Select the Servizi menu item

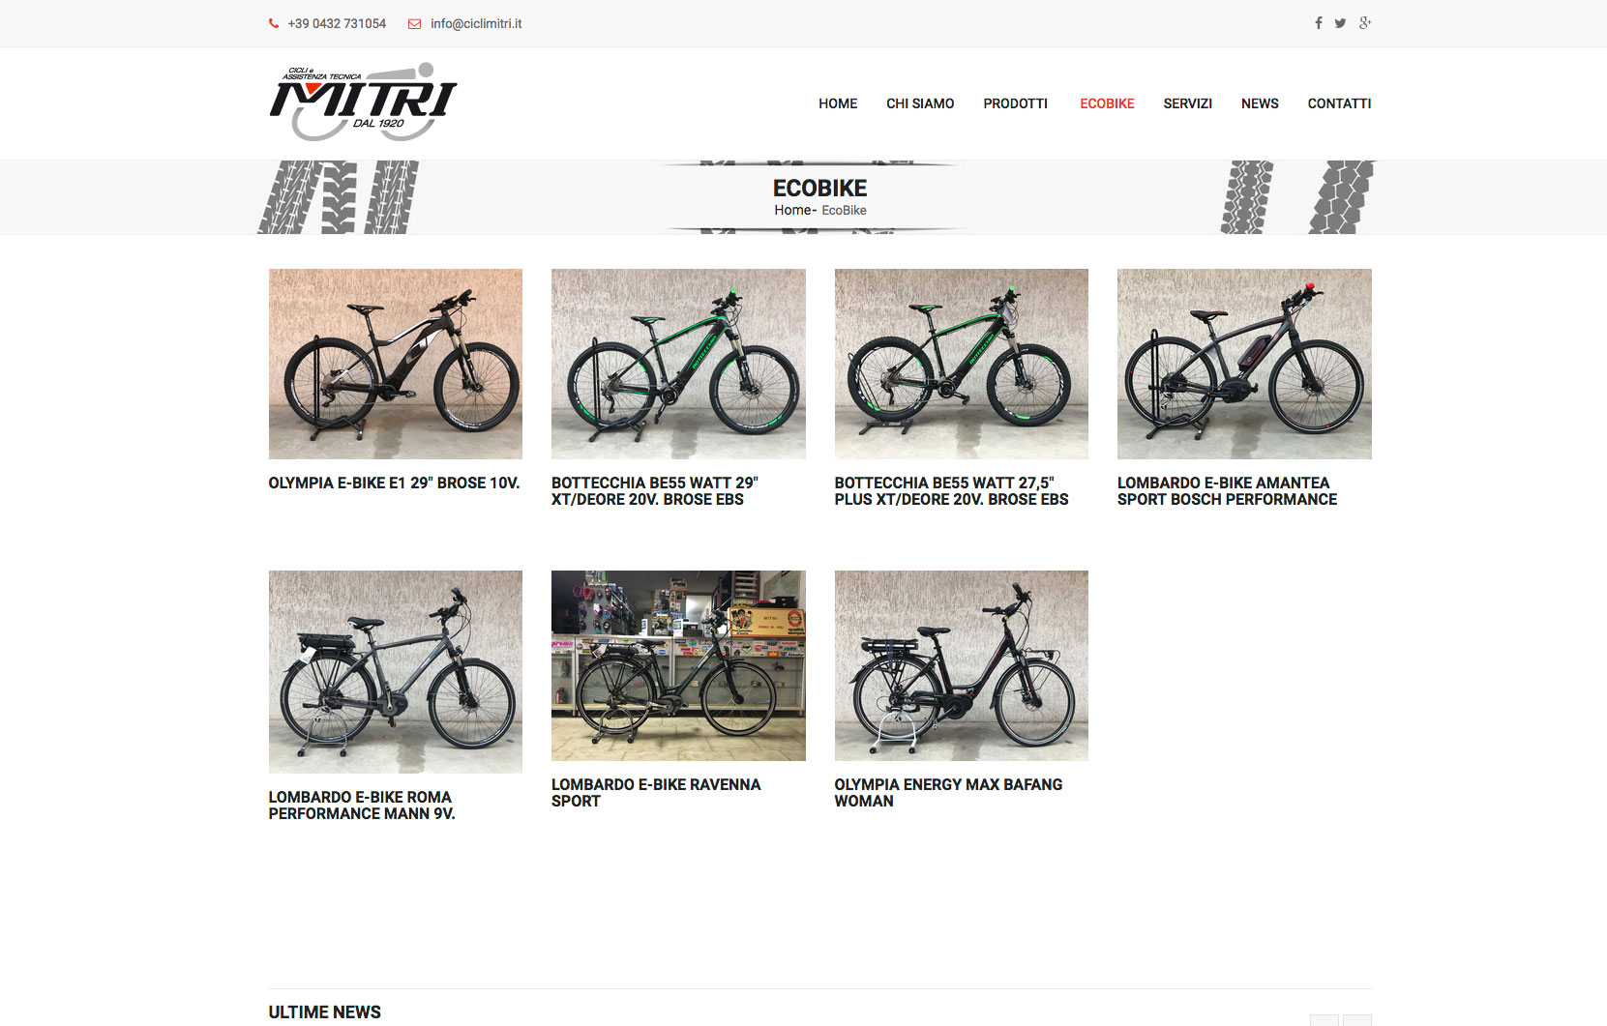click(1187, 103)
